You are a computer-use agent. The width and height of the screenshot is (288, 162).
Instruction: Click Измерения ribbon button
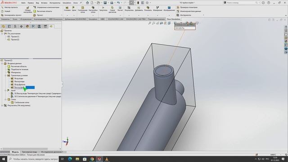157,9
